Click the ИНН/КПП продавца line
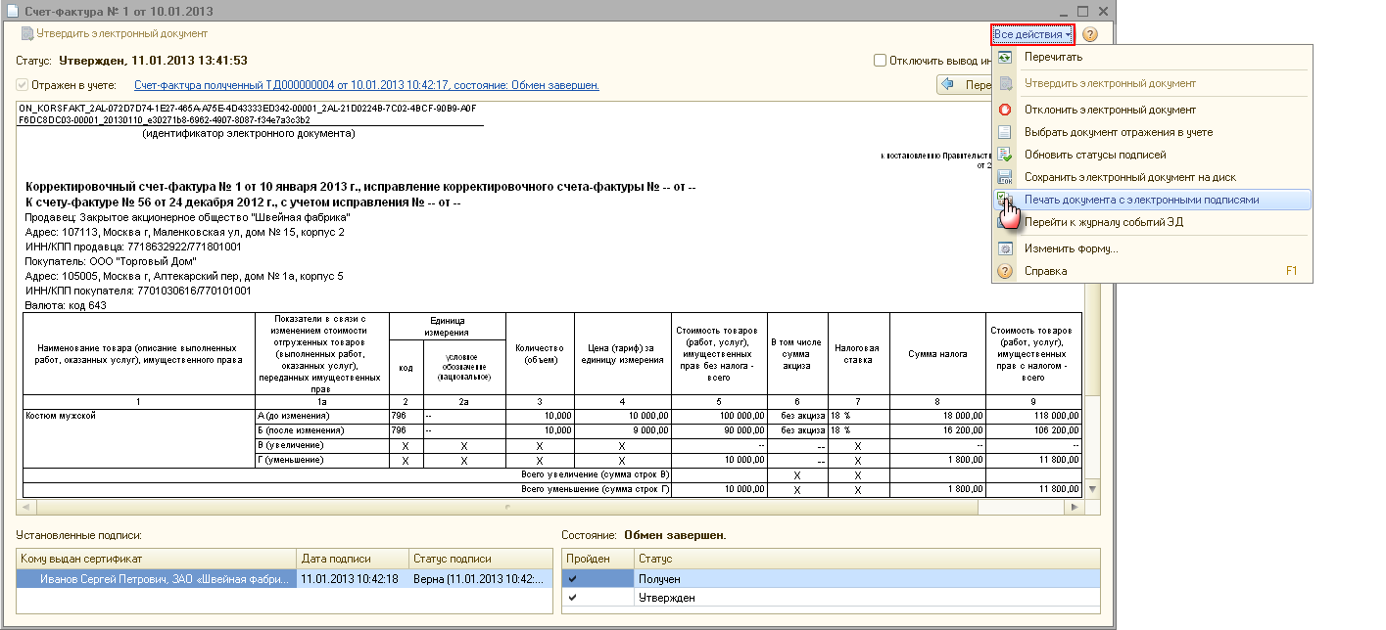Image resolution: width=1386 pixels, height=630 pixels. (132, 247)
